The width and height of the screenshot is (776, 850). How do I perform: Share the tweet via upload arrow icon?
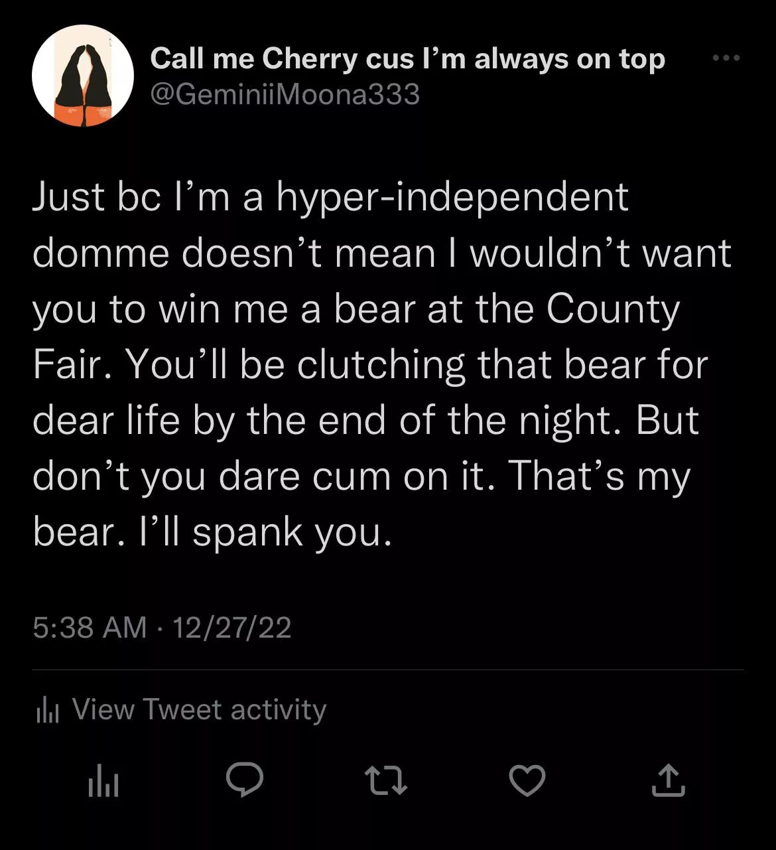668,780
